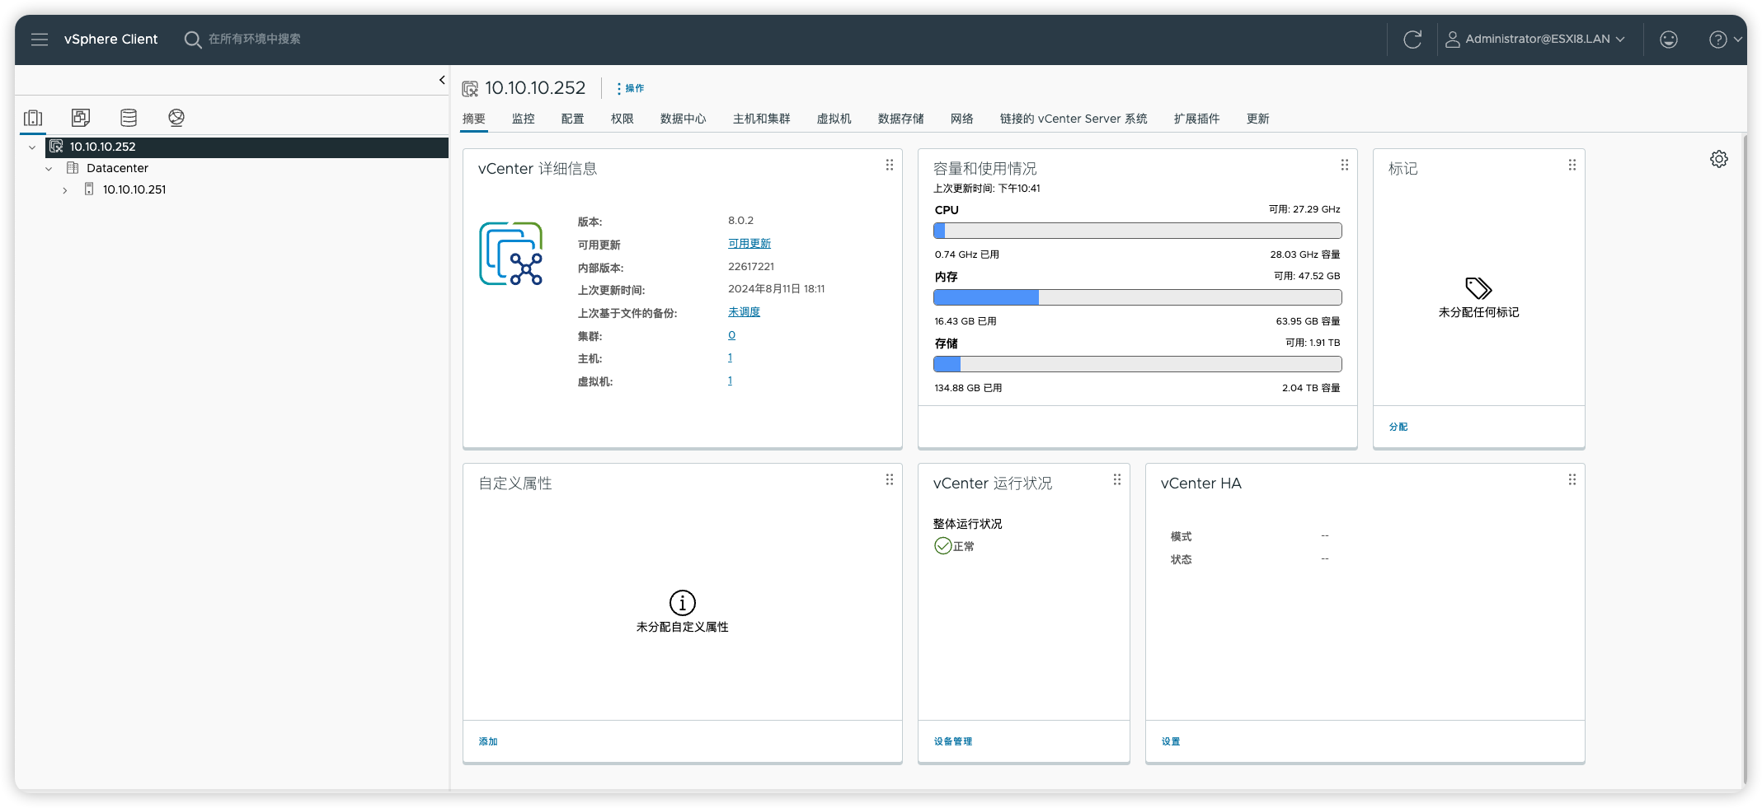Focus the 在所有环境中搜索 search field
Screen dimensions: 1762x808
(x=255, y=39)
